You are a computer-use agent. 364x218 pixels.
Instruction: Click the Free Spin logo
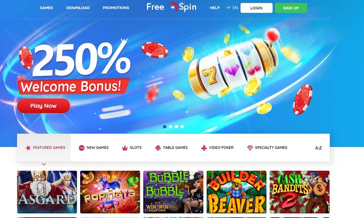coord(172,7)
